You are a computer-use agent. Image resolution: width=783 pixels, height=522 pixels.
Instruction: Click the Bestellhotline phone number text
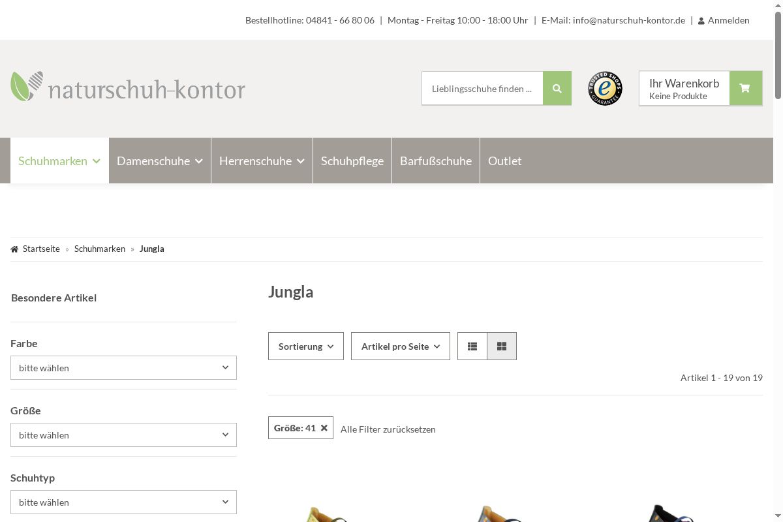click(x=310, y=20)
